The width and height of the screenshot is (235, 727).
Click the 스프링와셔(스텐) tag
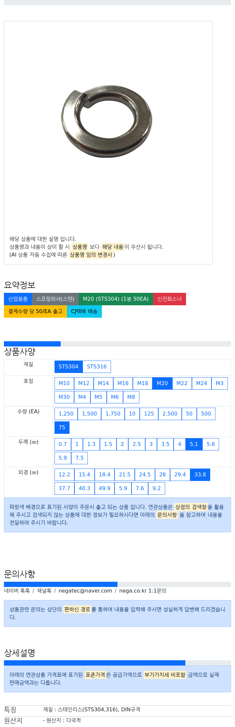55,299
